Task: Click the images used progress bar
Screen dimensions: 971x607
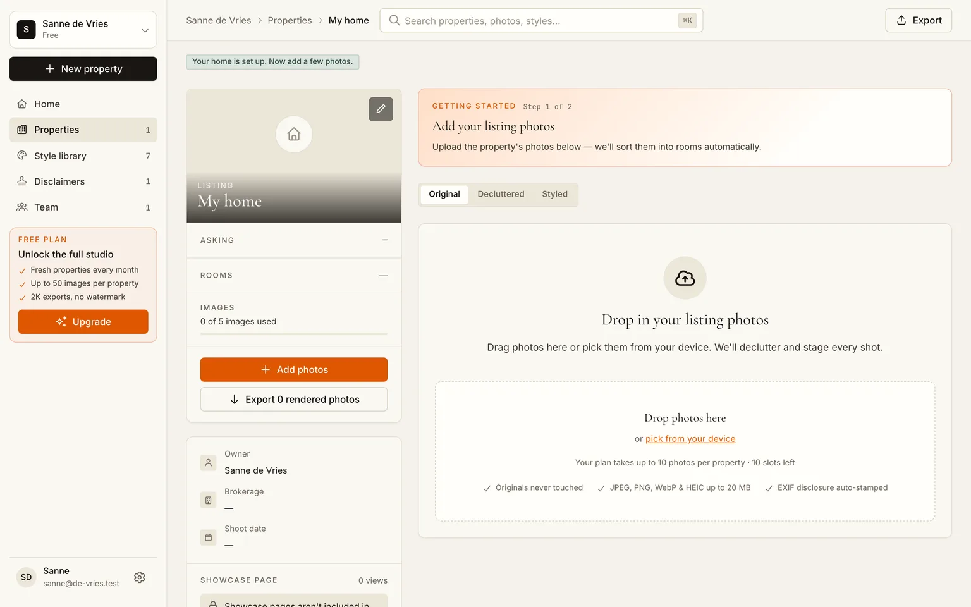Action: [x=294, y=334]
